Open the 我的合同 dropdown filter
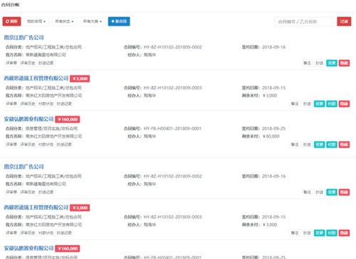356x259 pixels. pyautogui.click(x=36, y=21)
